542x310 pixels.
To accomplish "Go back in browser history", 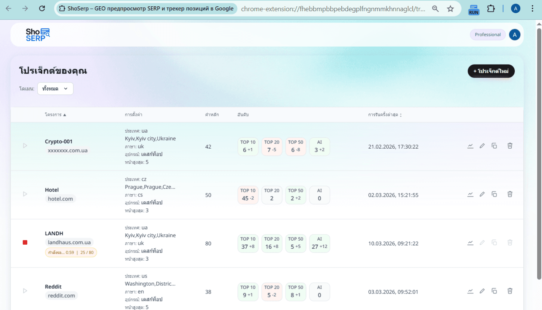I will 8,9.
